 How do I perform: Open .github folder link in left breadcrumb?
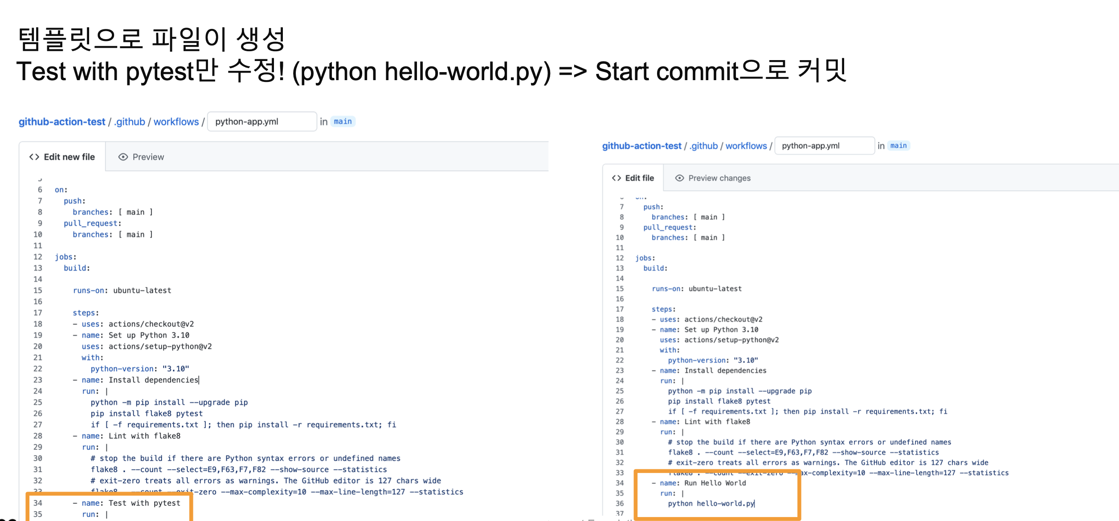pyautogui.click(x=130, y=122)
